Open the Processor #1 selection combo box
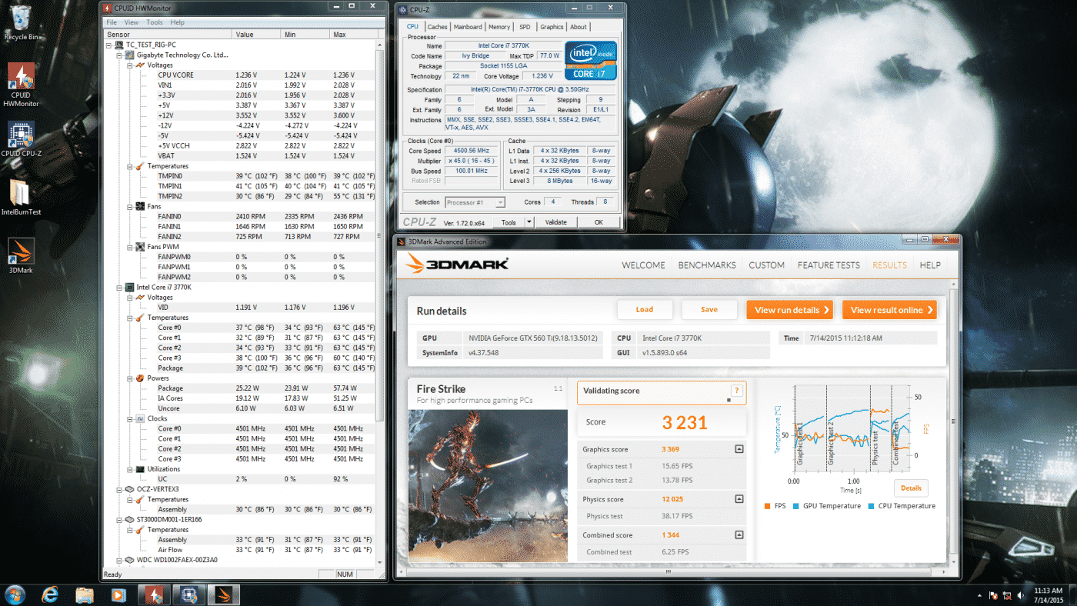1077x606 pixels. [475, 202]
